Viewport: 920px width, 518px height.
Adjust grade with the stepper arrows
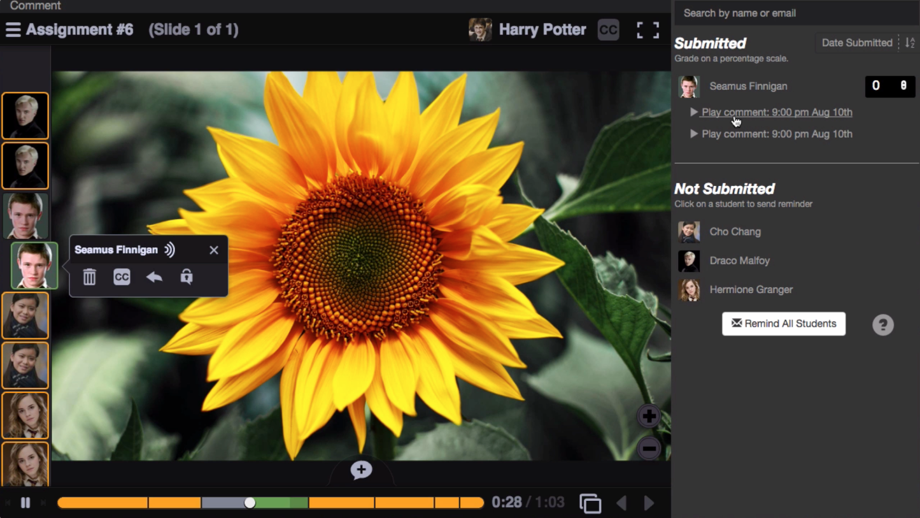[904, 87]
